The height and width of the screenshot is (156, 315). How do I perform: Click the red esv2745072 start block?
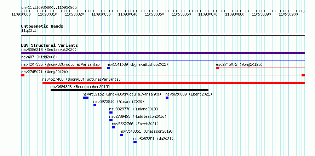218,68
